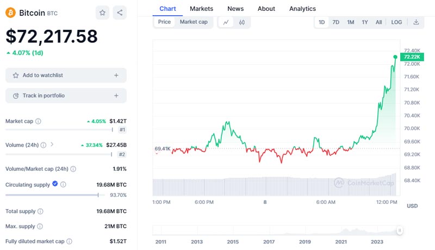This screenshot has height=250, width=435.
Task: Switch to the candlestick chart icon
Action: point(241,22)
